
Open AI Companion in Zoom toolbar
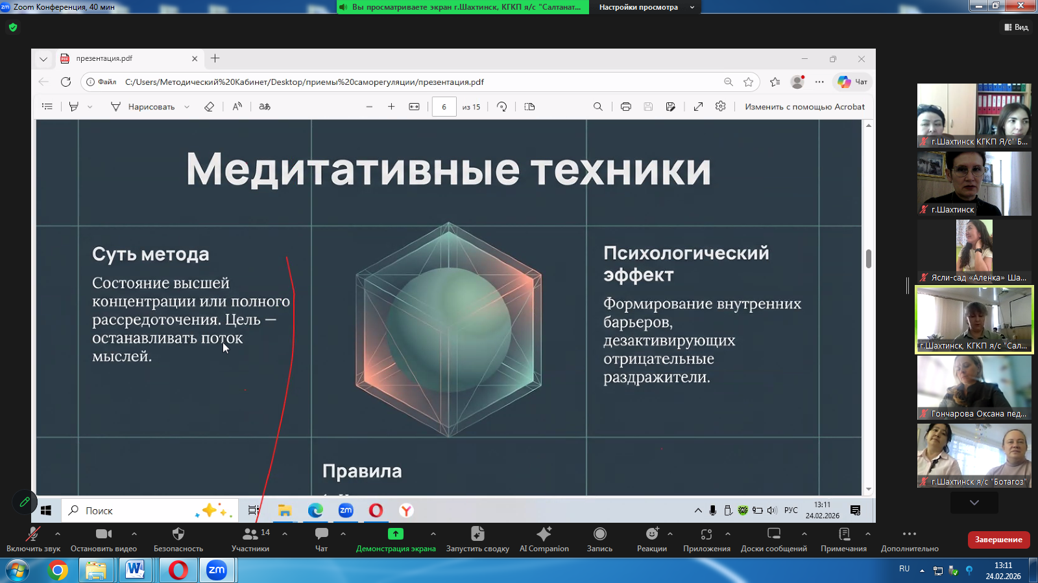coord(544,539)
